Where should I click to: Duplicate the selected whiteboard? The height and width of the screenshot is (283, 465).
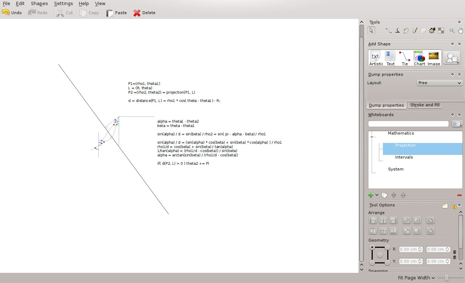(x=384, y=195)
